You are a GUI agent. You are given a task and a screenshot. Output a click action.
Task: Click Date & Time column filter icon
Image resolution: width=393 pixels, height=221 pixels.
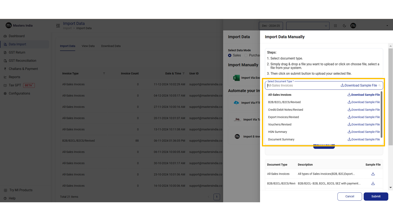pyautogui.click(x=184, y=73)
